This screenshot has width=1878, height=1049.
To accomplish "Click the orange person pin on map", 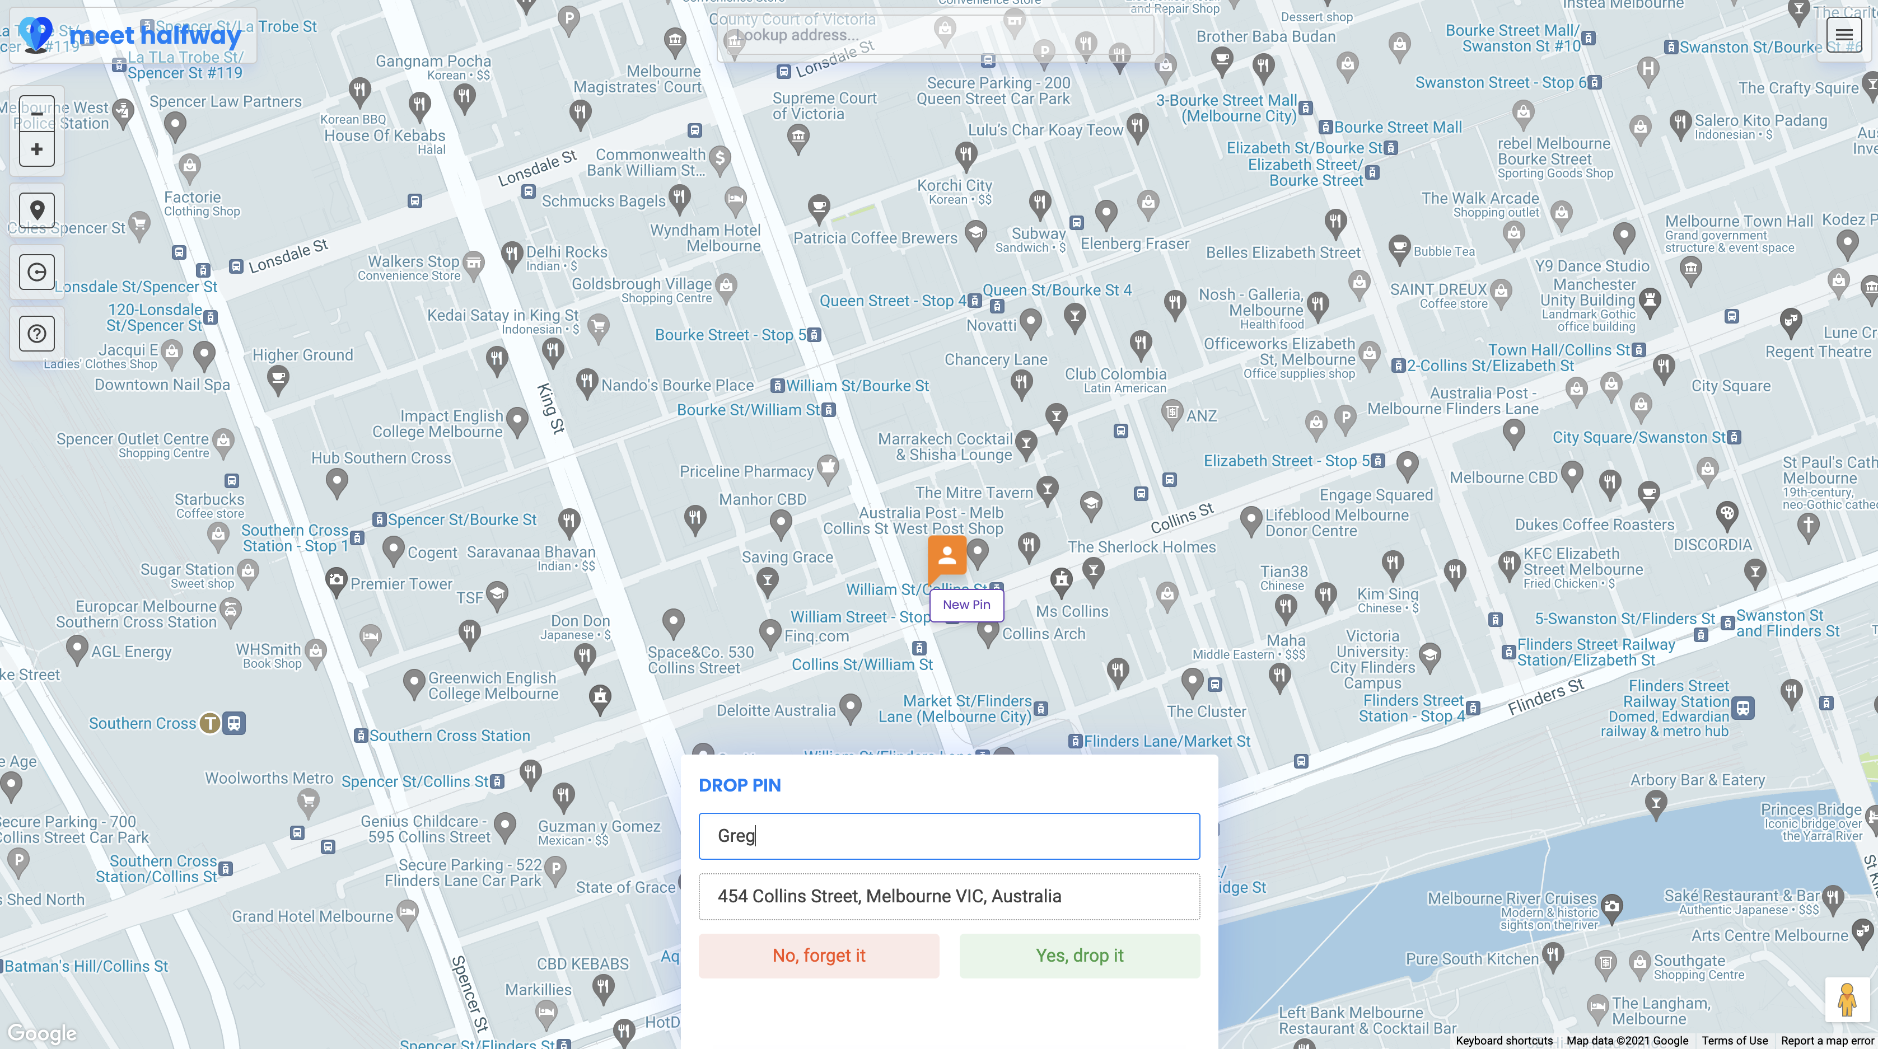I will coord(947,556).
